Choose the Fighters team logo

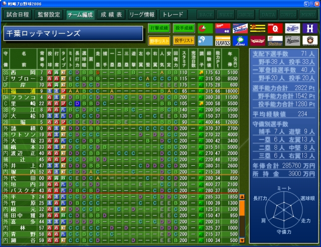pyautogui.click(x=310, y=41)
